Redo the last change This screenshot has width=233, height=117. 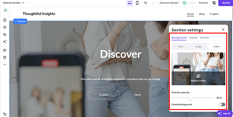tap(154, 3)
